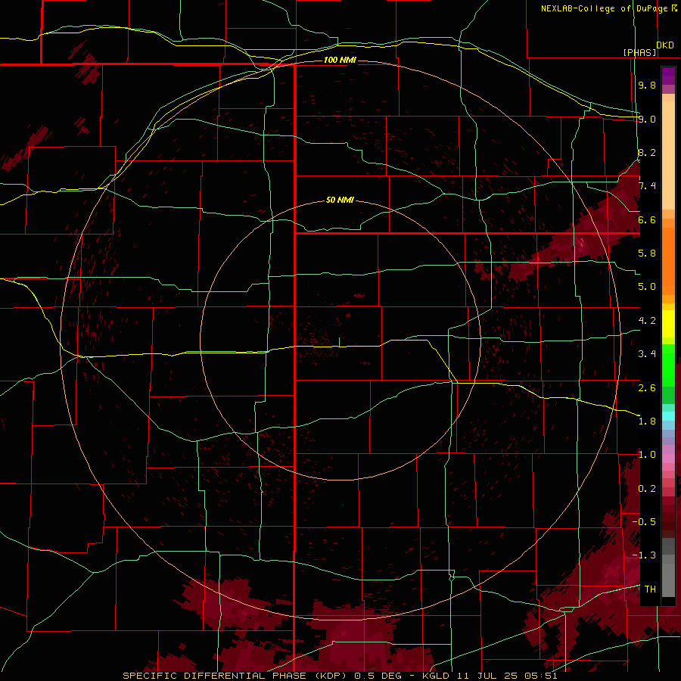Select the 100 NMI range ring label
Viewport: 681px width, 681px height.
coord(340,60)
